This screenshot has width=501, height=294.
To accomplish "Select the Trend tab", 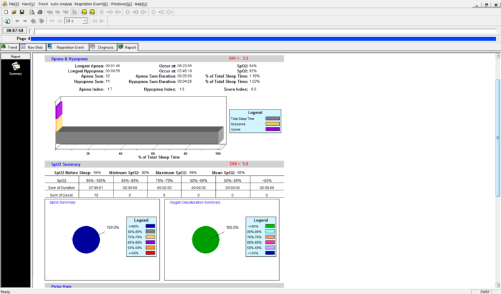I will 10,47.
